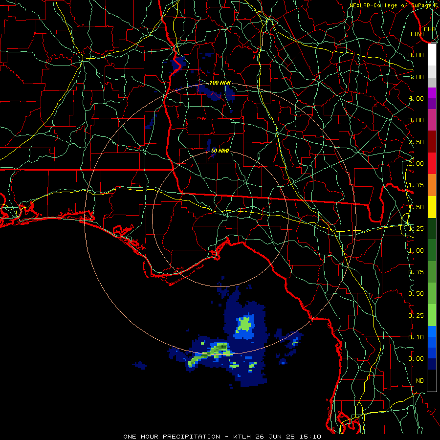Click the [IN] units label
This screenshot has width=440, height=440.
[418, 34]
